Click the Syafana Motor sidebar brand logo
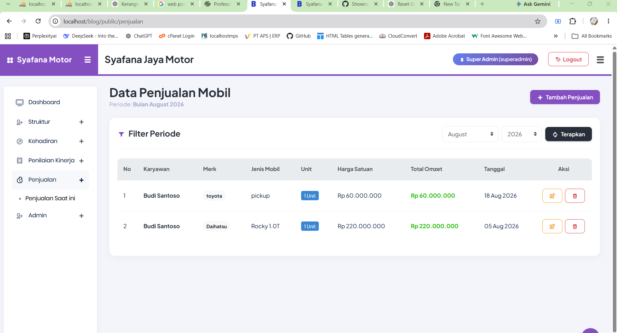Image resolution: width=617 pixels, height=333 pixels. (x=39, y=60)
